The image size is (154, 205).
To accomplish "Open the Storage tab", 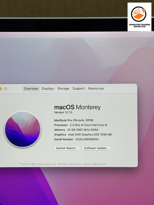I will coord(63,88).
